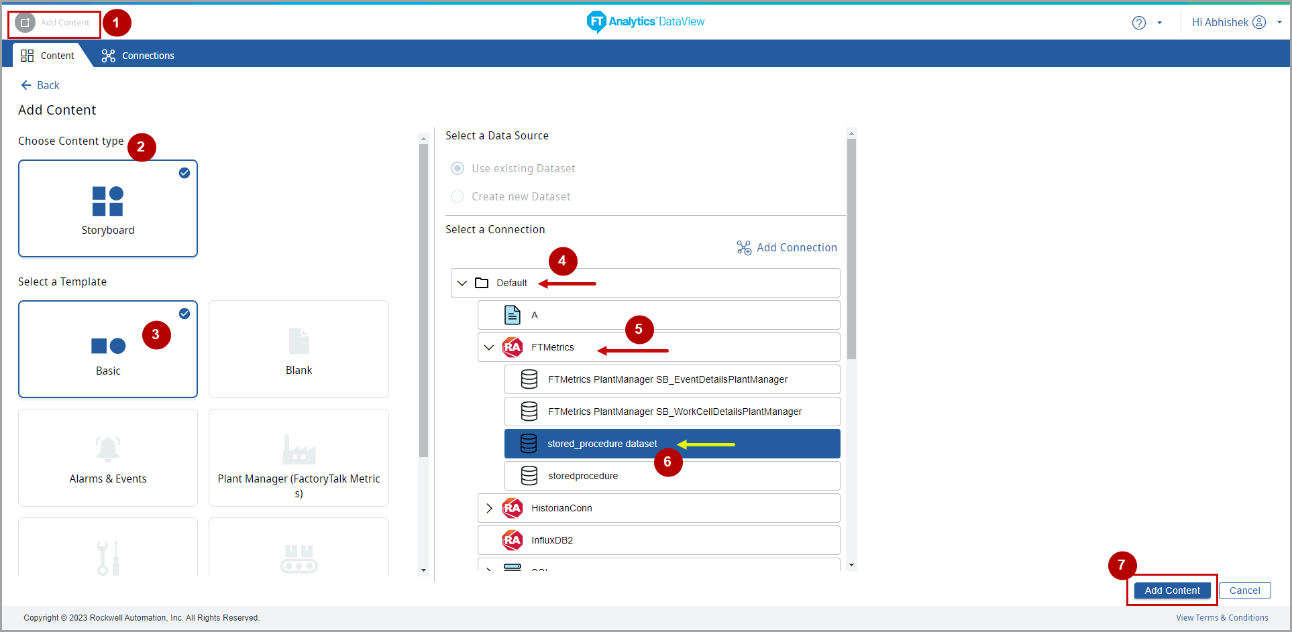
Task: Select the InfluxDB2 connection row
Action: pyautogui.click(x=659, y=540)
